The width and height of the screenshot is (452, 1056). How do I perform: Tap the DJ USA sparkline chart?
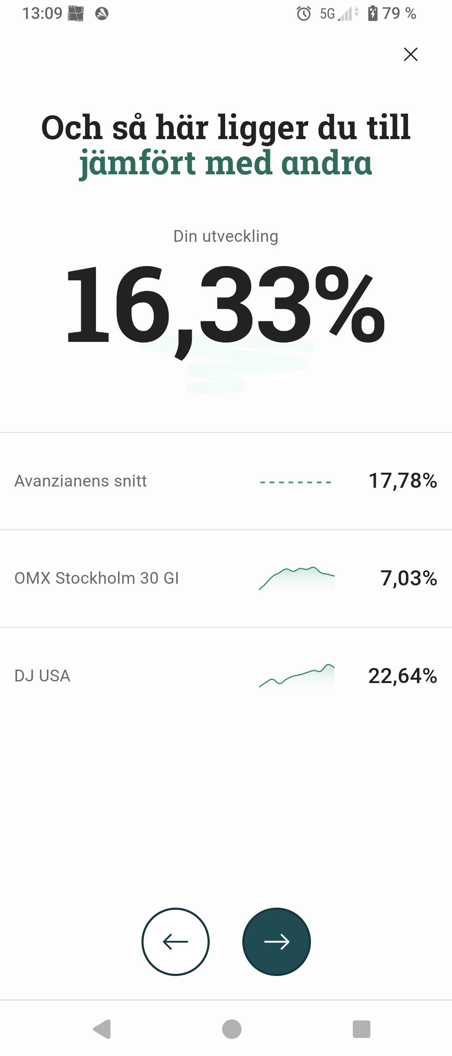pos(297,676)
